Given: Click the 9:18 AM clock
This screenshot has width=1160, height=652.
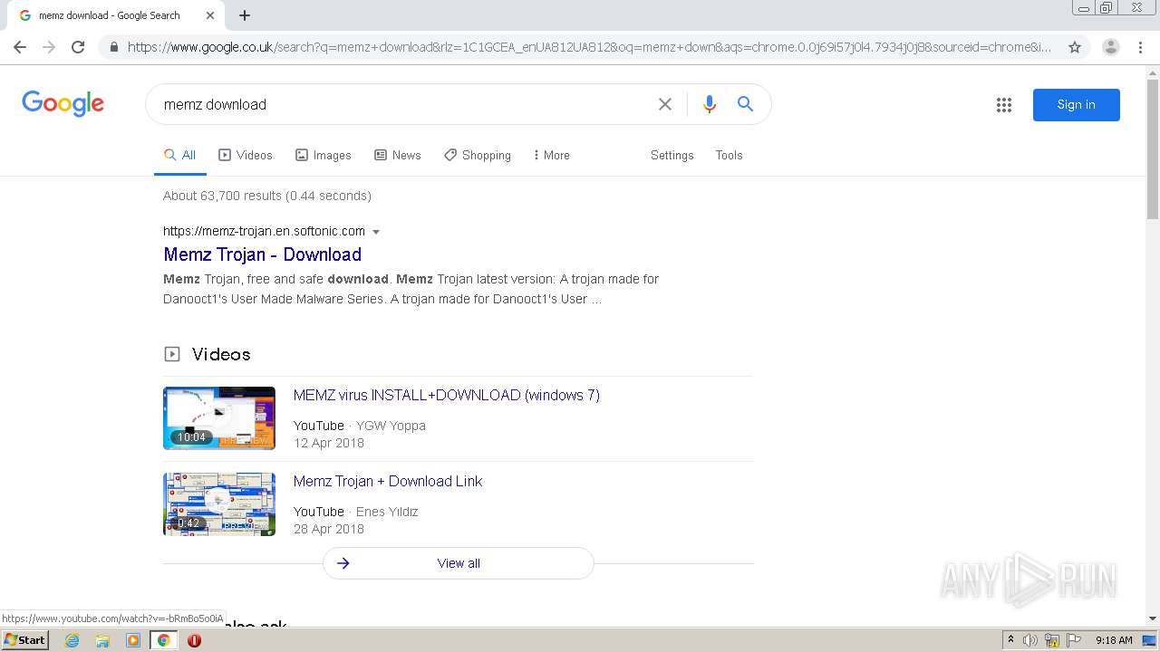Looking at the screenshot, I should tap(1114, 640).
